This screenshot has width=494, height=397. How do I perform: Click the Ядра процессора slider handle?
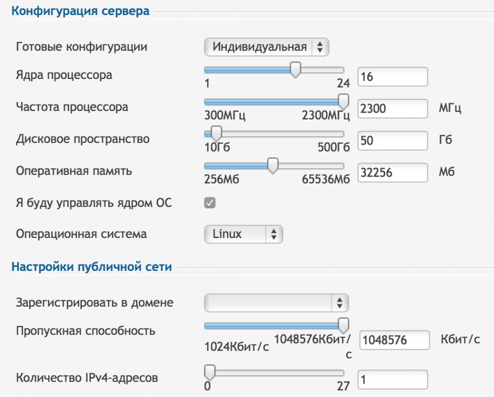pos(295,70)
